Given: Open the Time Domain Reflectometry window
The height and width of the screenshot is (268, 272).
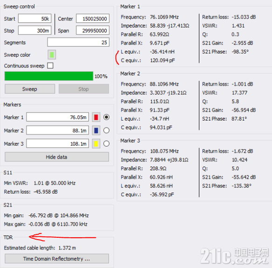Looking at the screenshot, I should click(57, 259).
